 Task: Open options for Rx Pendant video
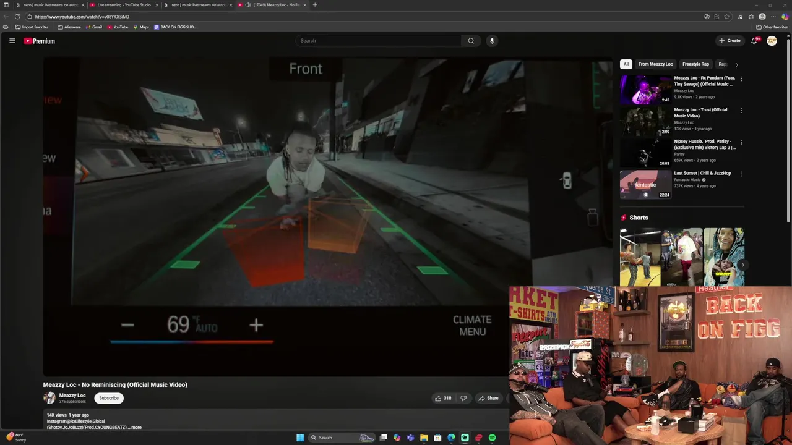click(x=741, y=79)
